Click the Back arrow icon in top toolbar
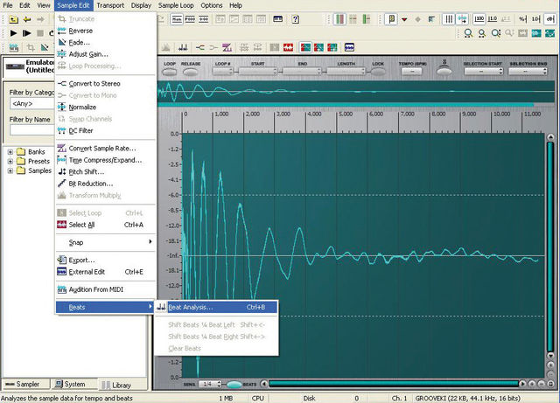This screenshot has height=403, width=560. coord(27,19)
